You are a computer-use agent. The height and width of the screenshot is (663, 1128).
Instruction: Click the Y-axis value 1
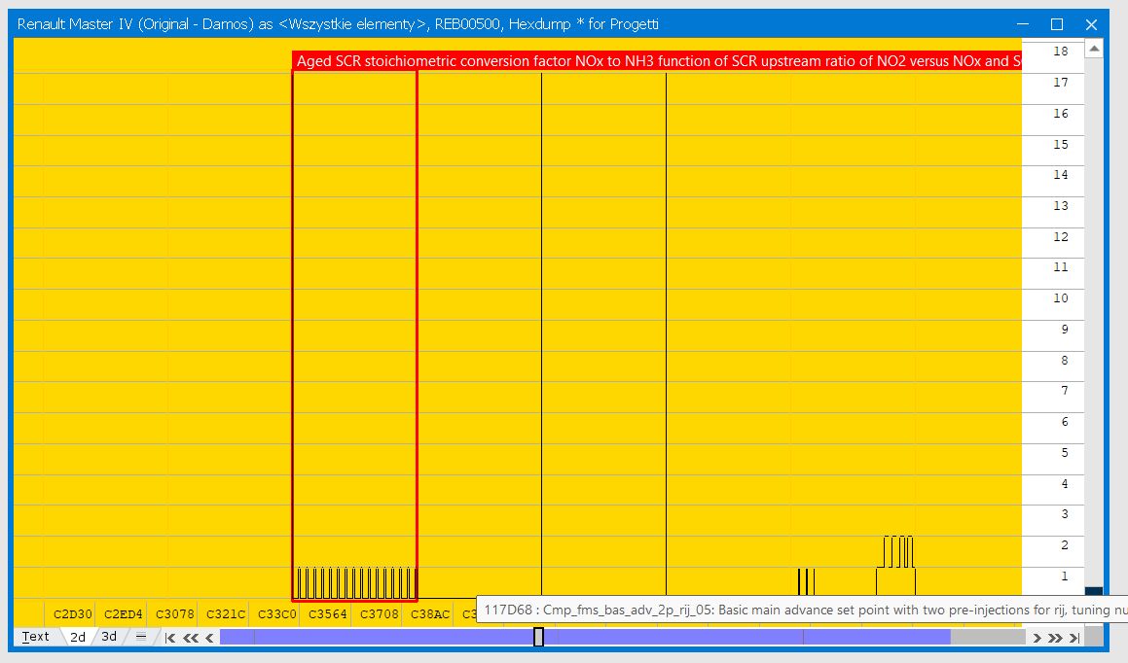1065,576
